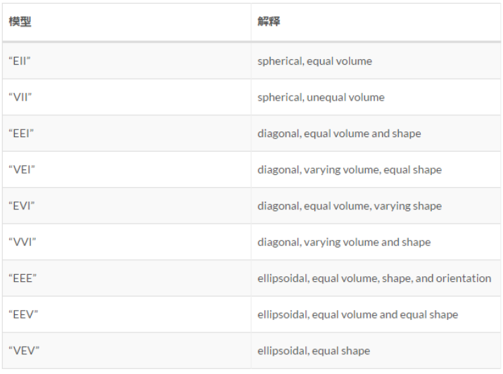Click 'diagonal, equal volume and shape' text
The image size is (503, 374).
click(x=339, y=134)
